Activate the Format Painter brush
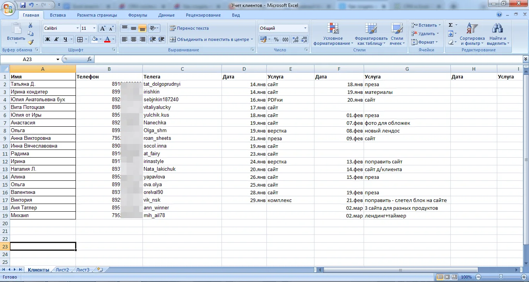 pyautogui.click(x=31, y=42)
